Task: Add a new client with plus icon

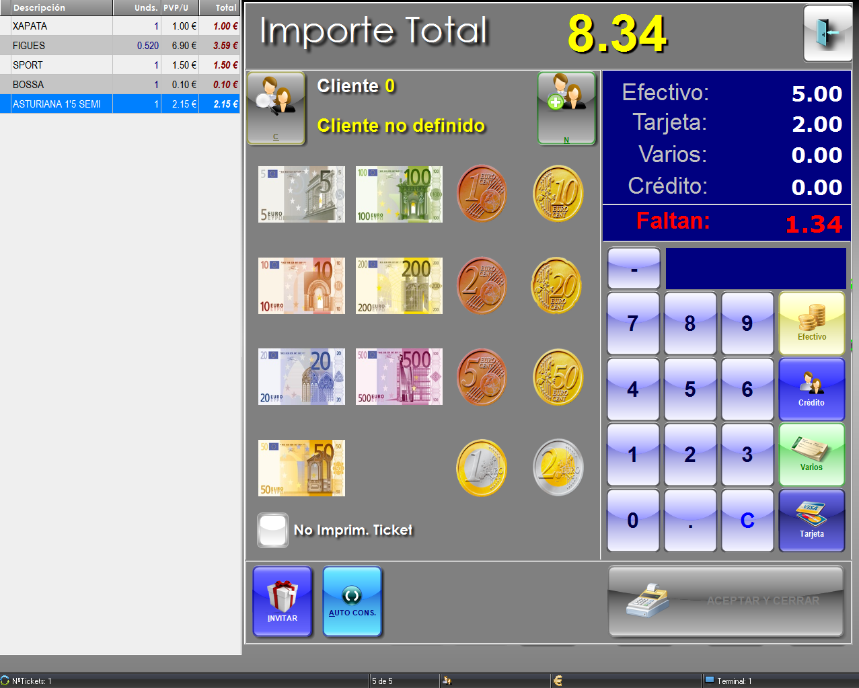Action: pyautogui.click(x=566, y=108)
